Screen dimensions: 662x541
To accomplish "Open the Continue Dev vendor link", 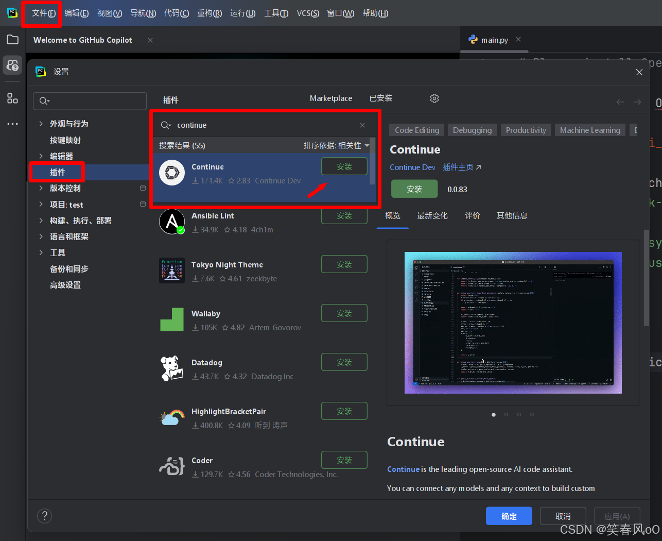I will pyautogui.click(x=412, y=167).
